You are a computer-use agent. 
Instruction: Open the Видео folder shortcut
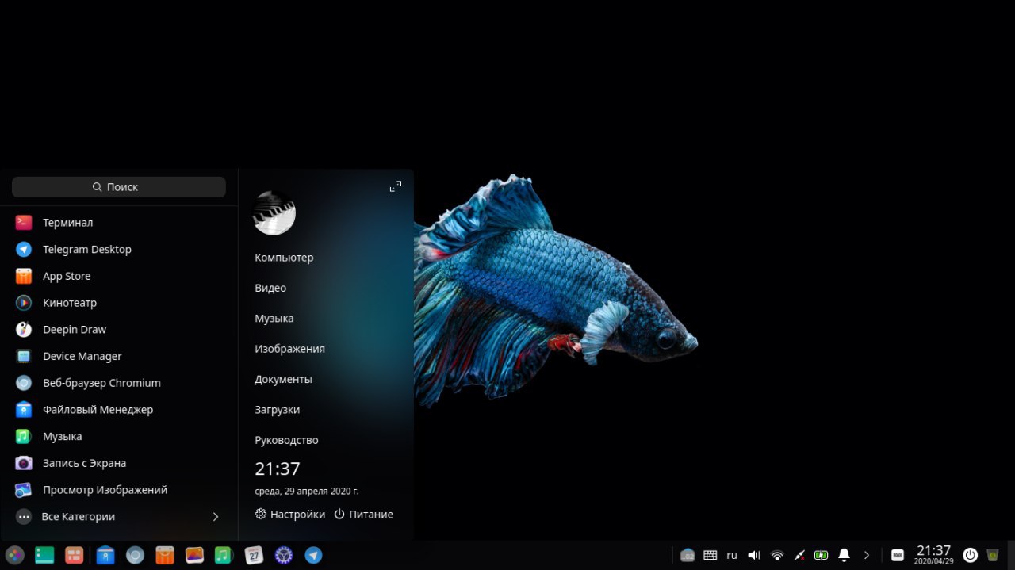[270, 288]
